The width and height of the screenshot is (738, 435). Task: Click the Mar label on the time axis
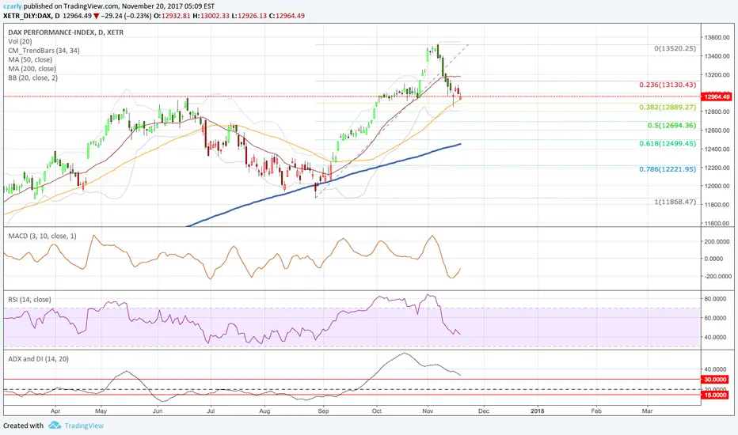647,411
